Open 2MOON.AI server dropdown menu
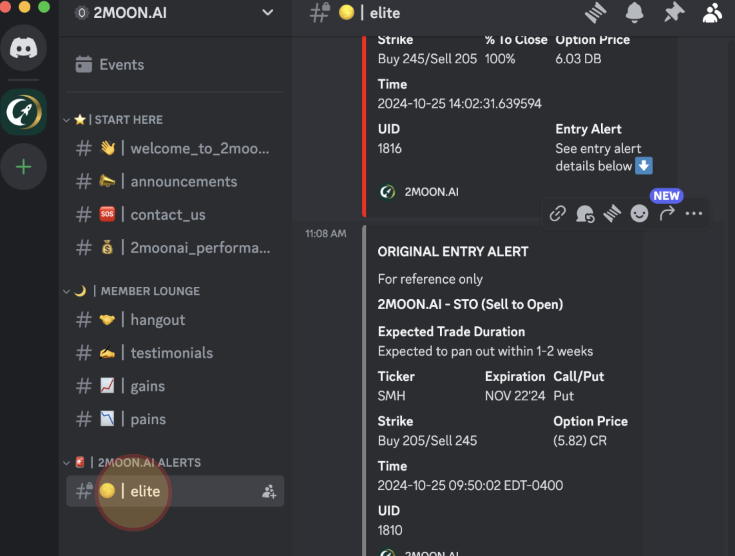Viewport: 735px width, 556px height. (267, 13)
